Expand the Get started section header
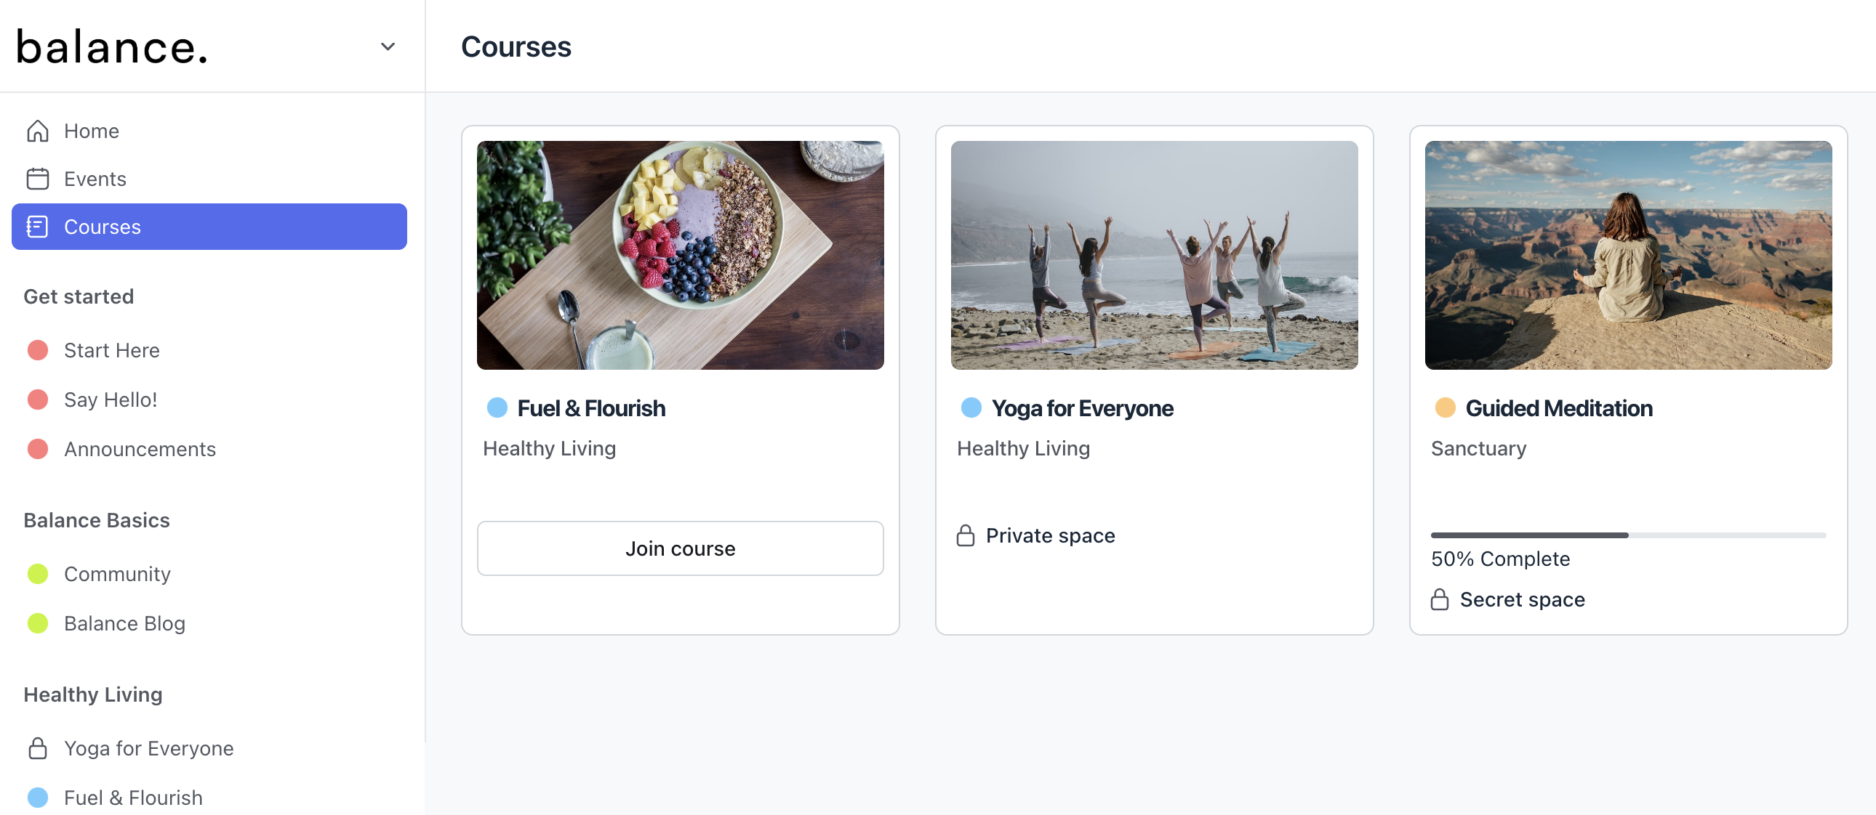This screenshot has height=815, width=1876. 79,296
